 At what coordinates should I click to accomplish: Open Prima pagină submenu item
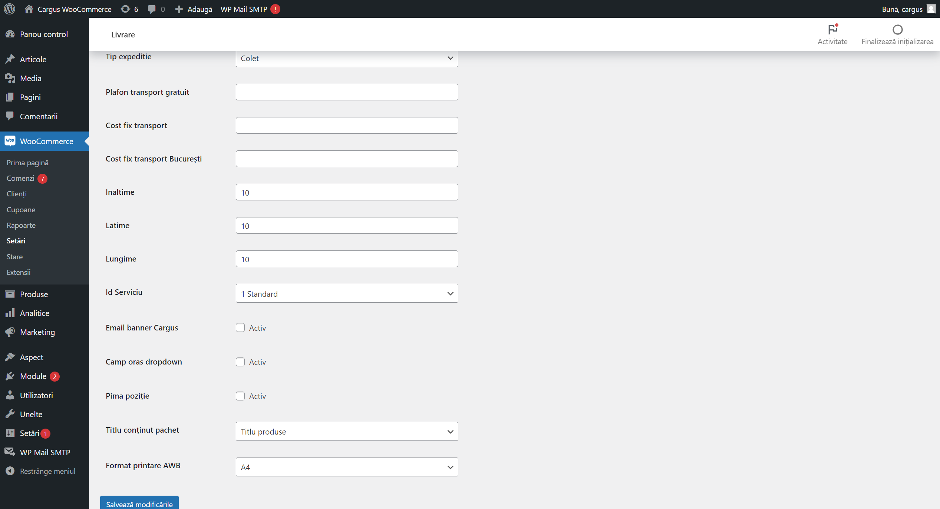coord(27,163)
